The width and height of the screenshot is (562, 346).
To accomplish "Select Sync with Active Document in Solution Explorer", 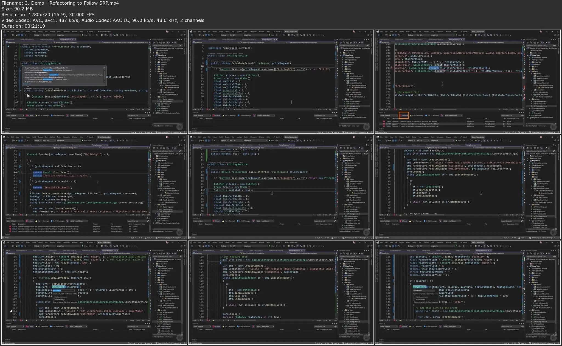I will 168,42.
